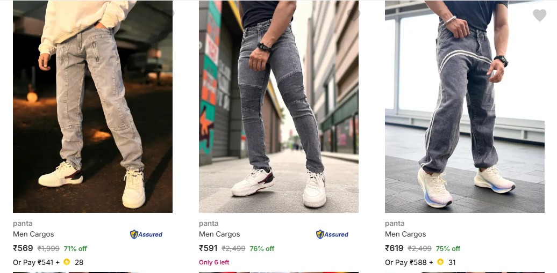Click the SuperCoin icon next to 28
The height and width of the screenshot is (273, 557).
[x=67, y=262]
